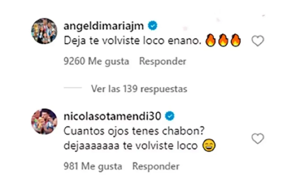Viewport: 296px width, 182px height.
Task: Click the 'Cuantos ojos tenes chabon?' text
Action: click(134, 131)
